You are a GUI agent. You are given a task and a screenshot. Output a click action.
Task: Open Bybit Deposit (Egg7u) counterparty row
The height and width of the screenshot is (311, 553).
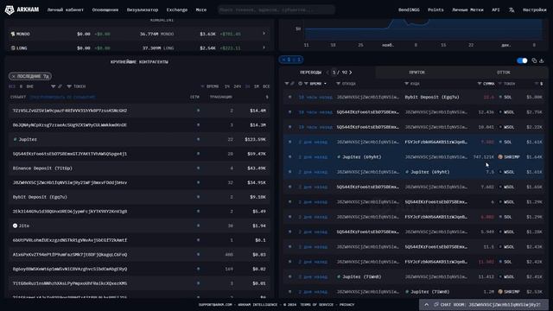(x=139, y=197)
